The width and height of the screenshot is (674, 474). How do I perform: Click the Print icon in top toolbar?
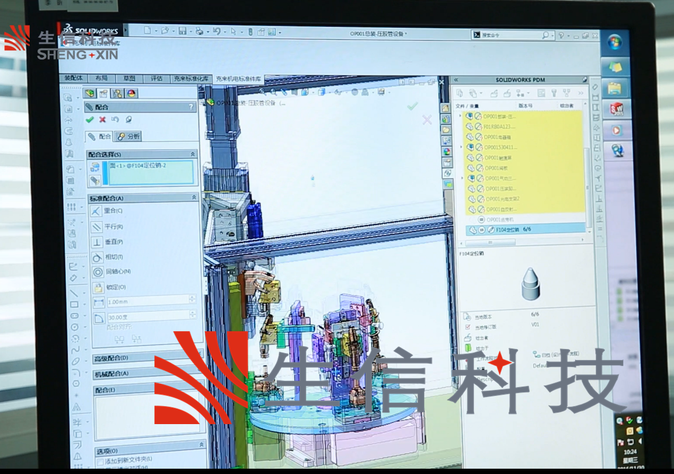pos(199,31)
